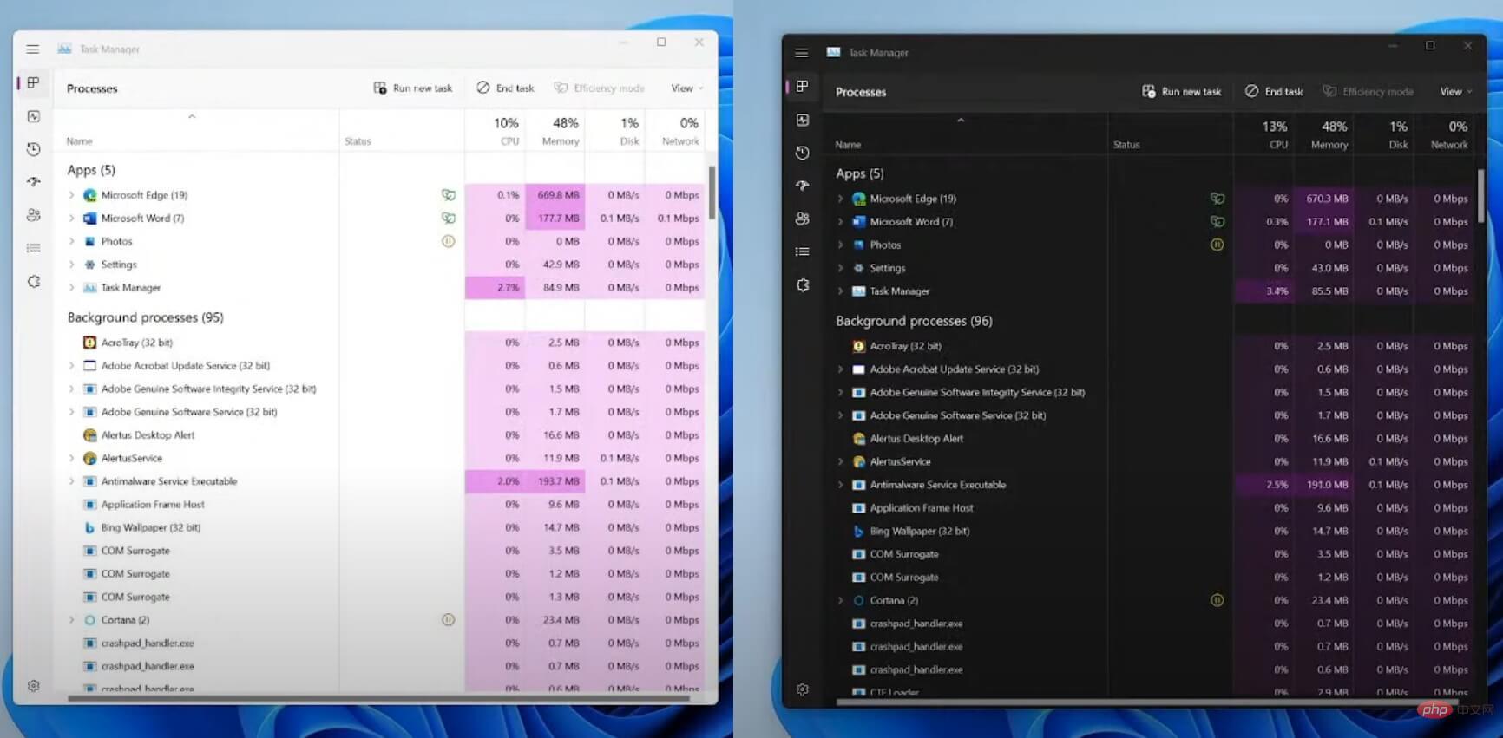This screenshot has height=738, width=1503.
Task: Click End task in light window
Action: (505, 88)
